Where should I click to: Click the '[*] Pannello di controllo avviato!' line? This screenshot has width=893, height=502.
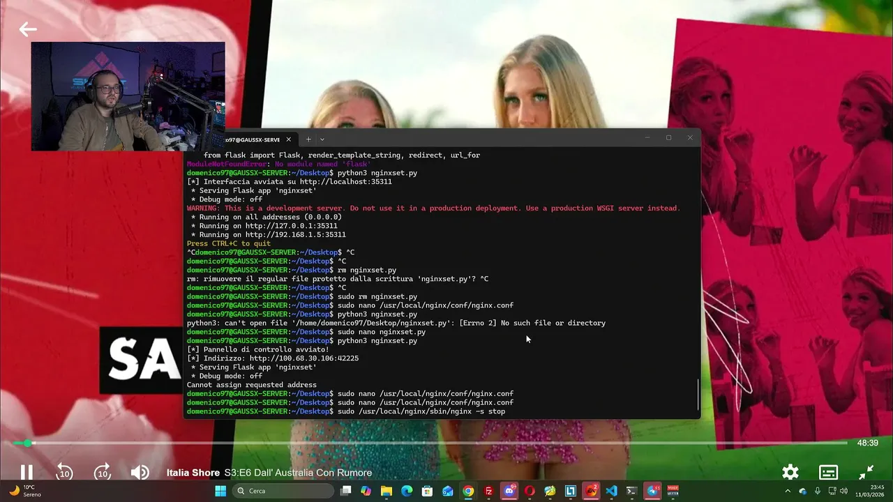click(x=258, y=349)
